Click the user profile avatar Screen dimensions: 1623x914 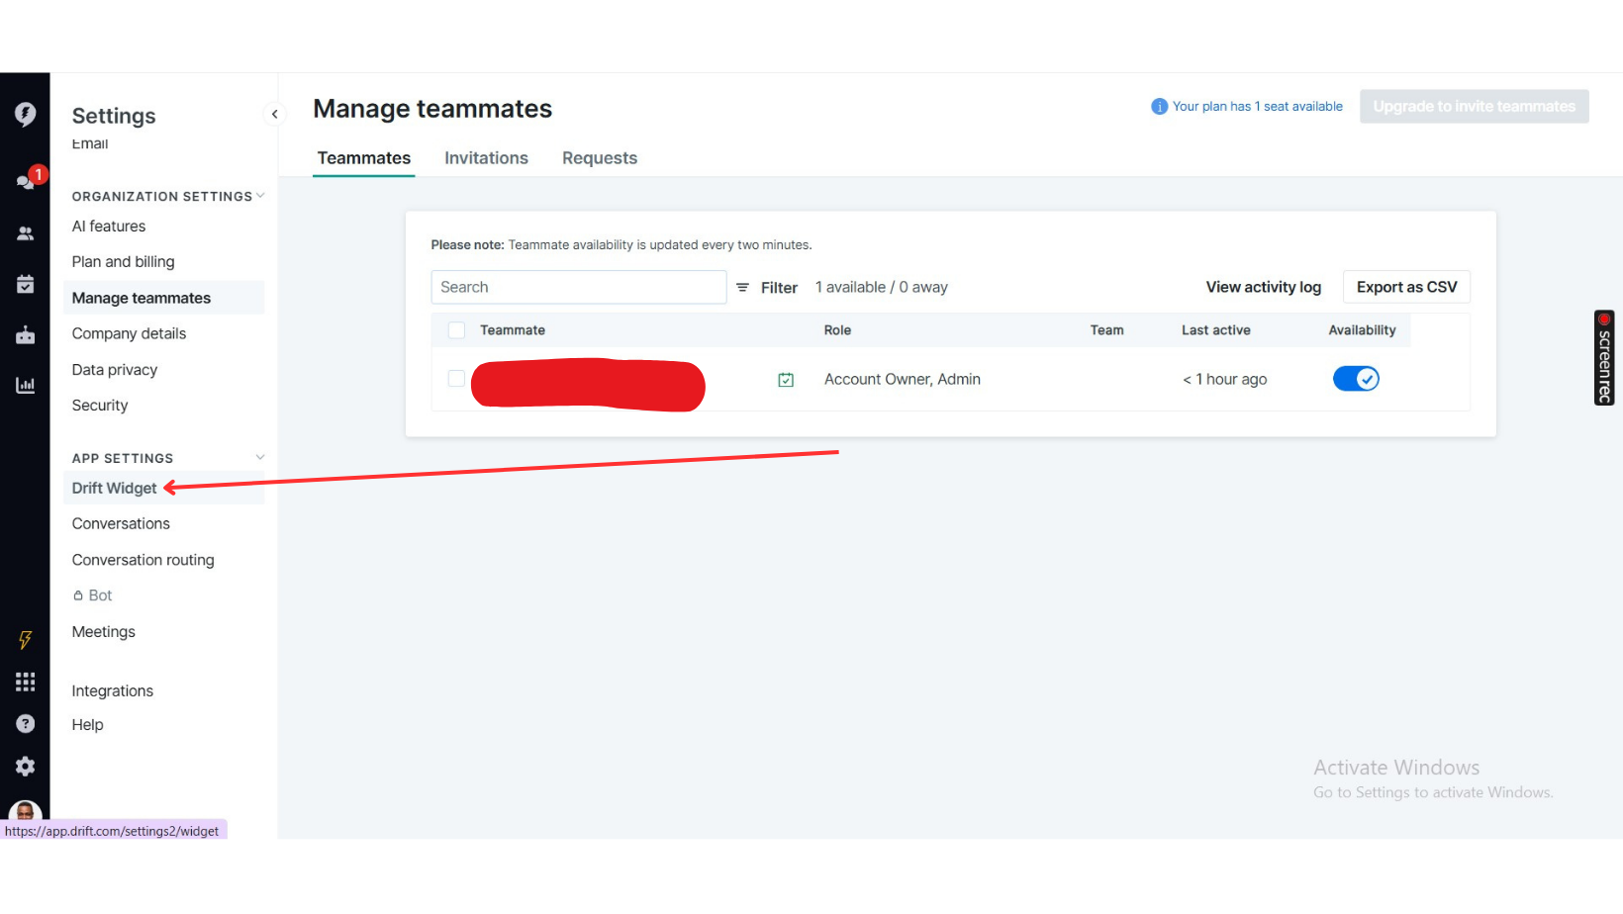click(26, 811)
